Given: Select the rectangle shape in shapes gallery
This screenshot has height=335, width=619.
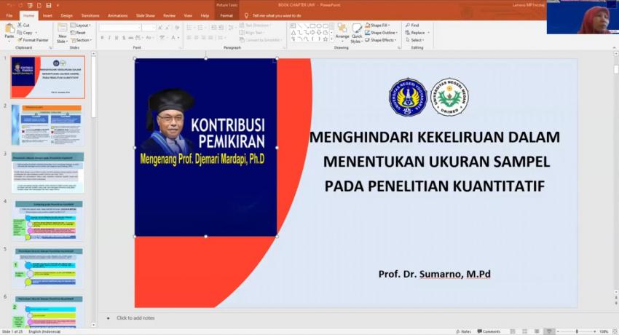Looking at the screenshot, I should click(312, 26).
